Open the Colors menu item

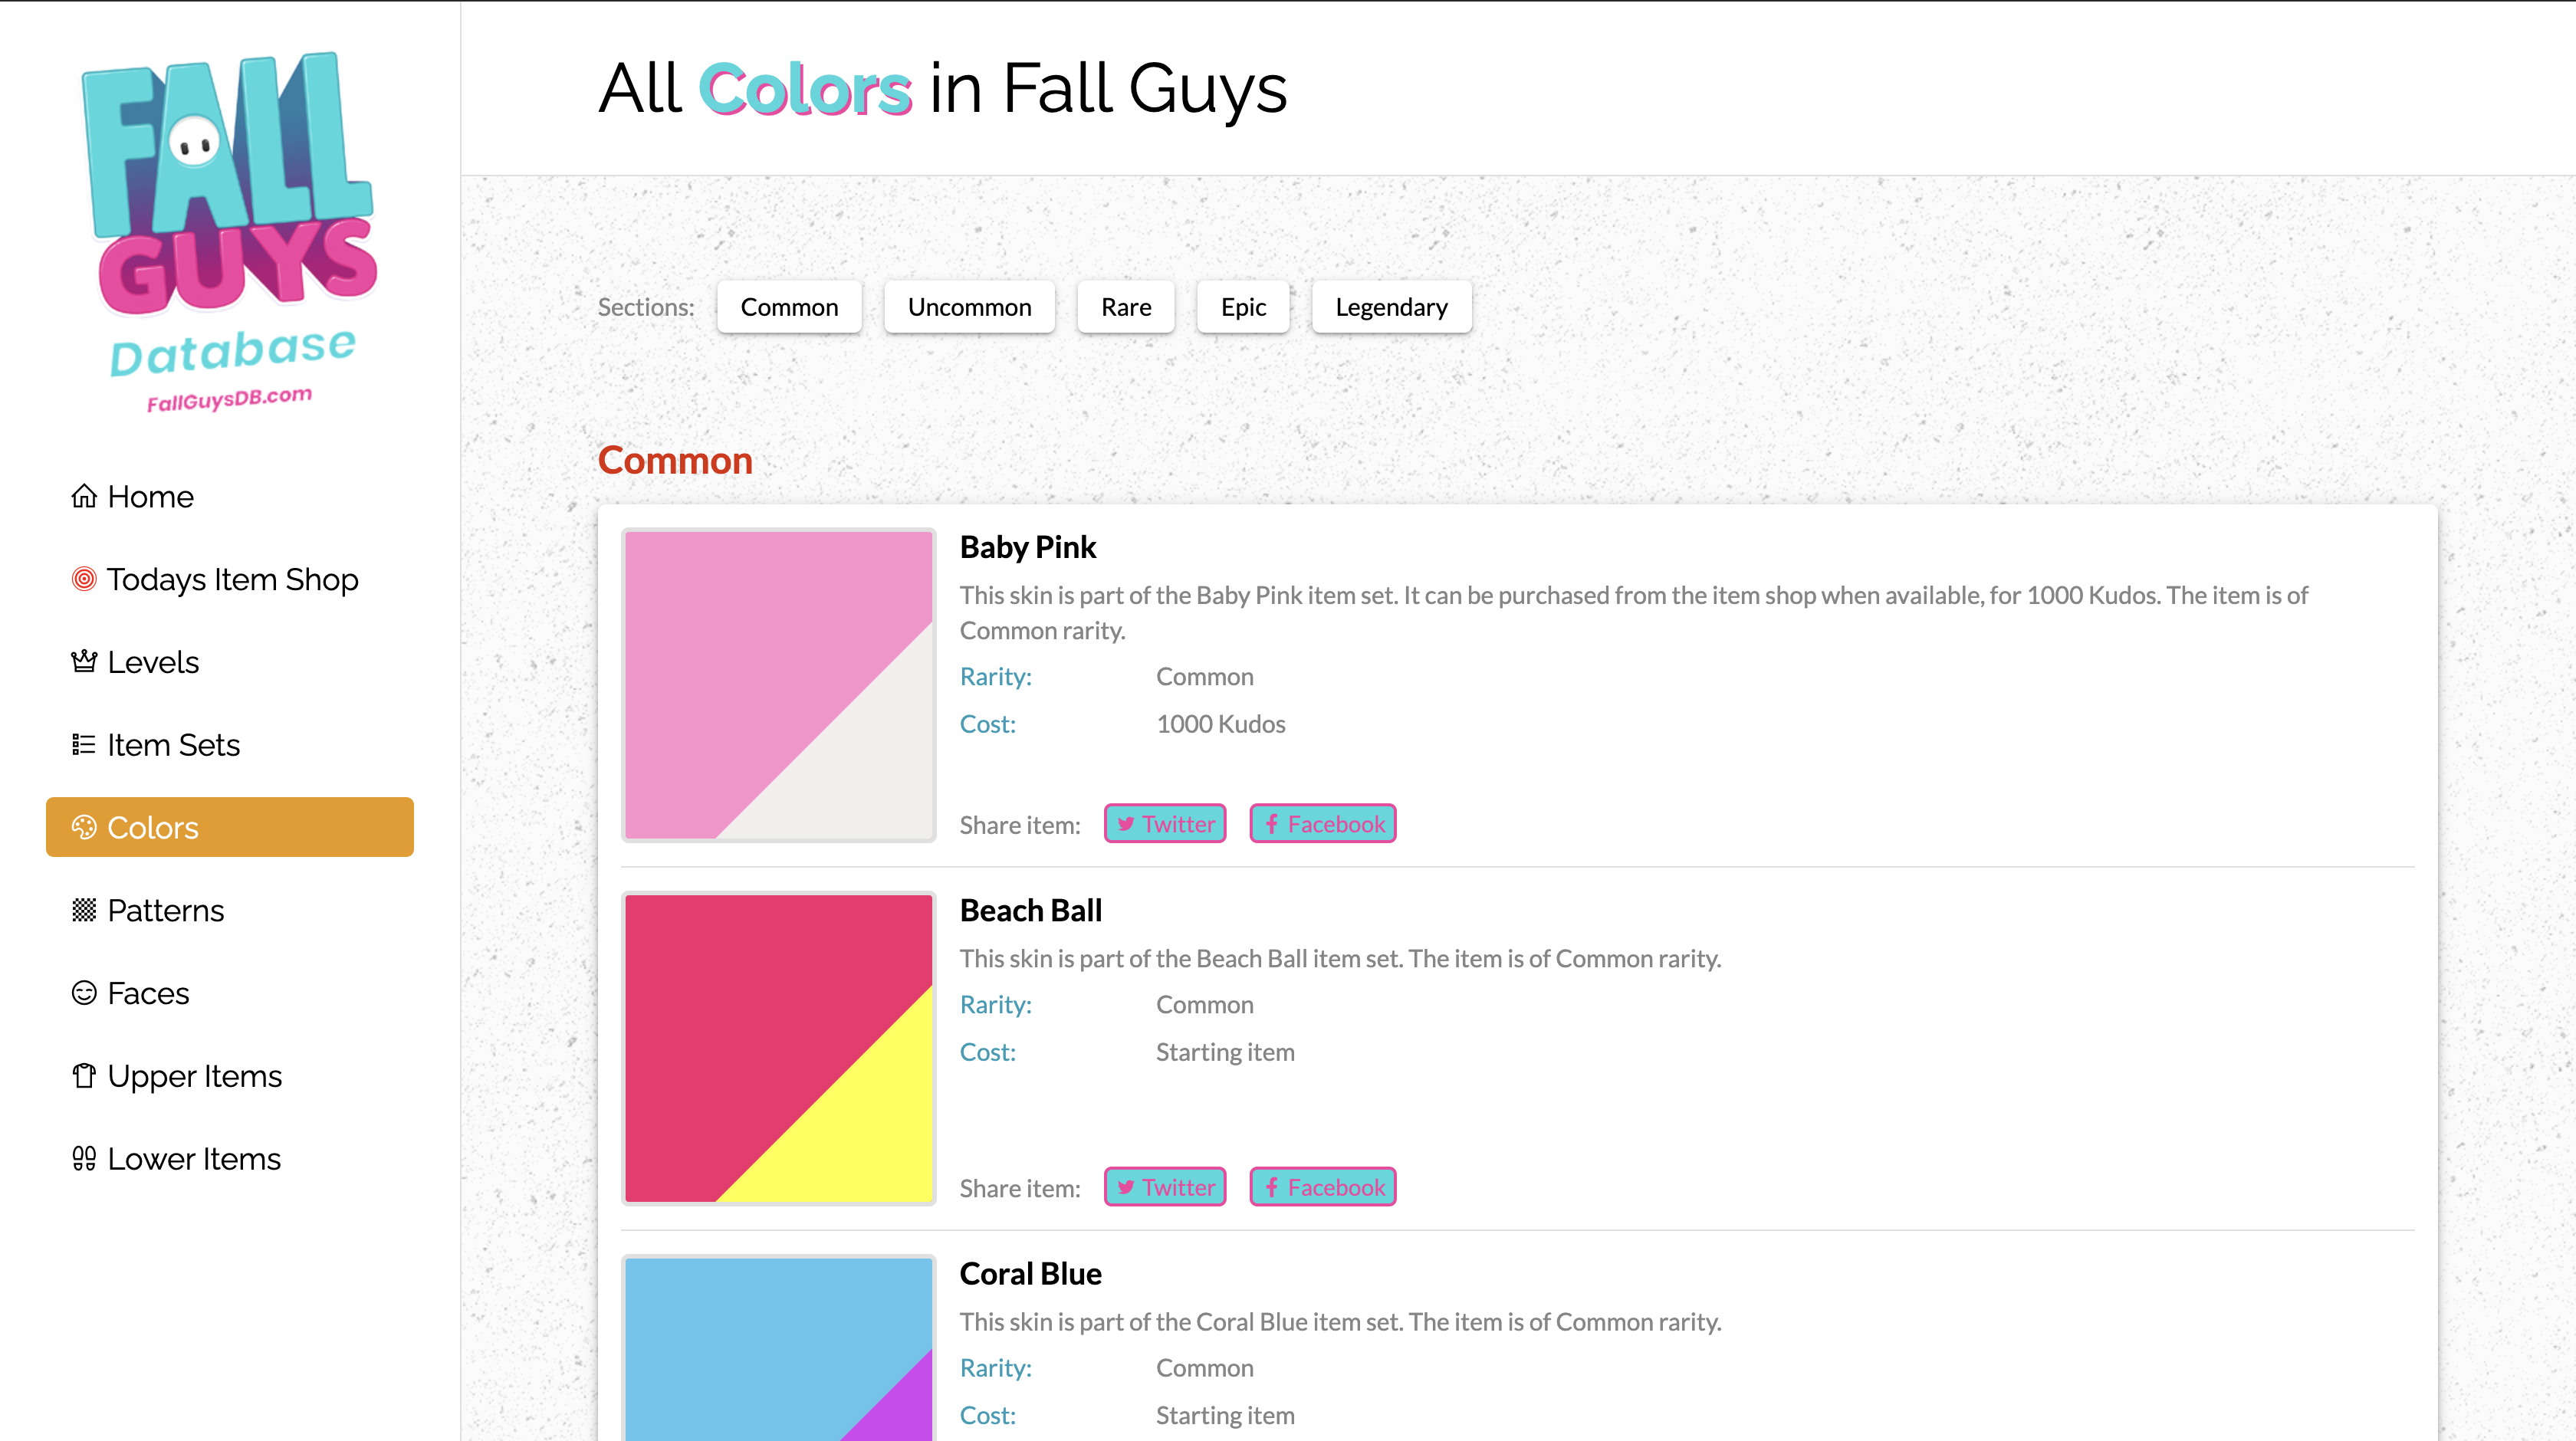click(x=229, y=827)
